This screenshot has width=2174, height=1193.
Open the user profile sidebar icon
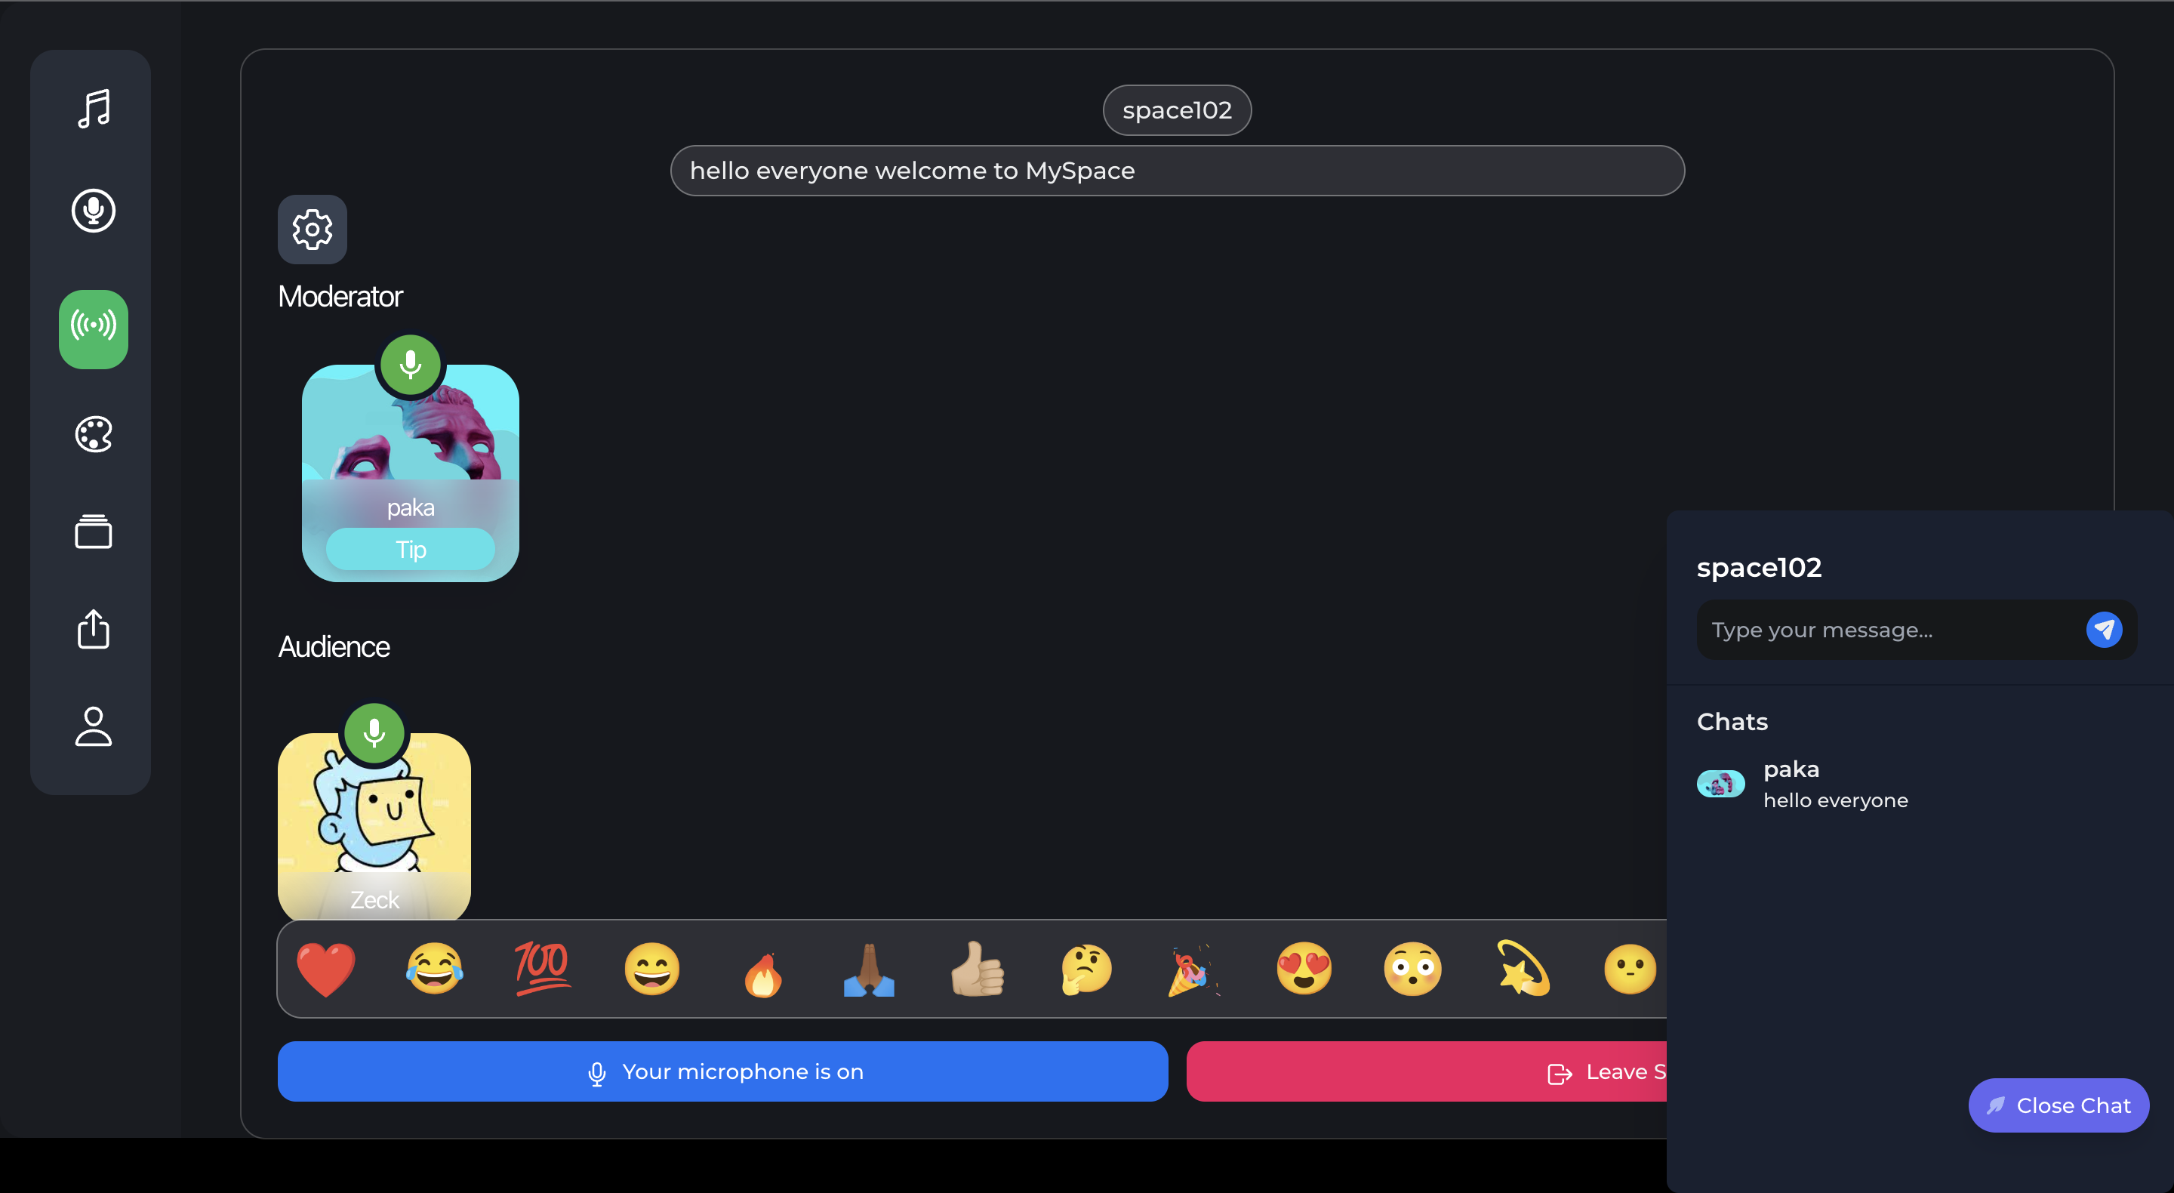pyautogui.click(x=93, y=726)
